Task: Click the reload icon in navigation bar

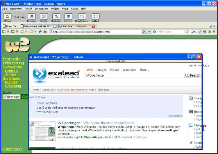Action: tap(40, 32)
